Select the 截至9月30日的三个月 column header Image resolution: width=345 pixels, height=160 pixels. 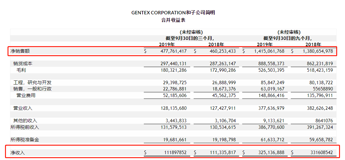[x=190, y=38]
